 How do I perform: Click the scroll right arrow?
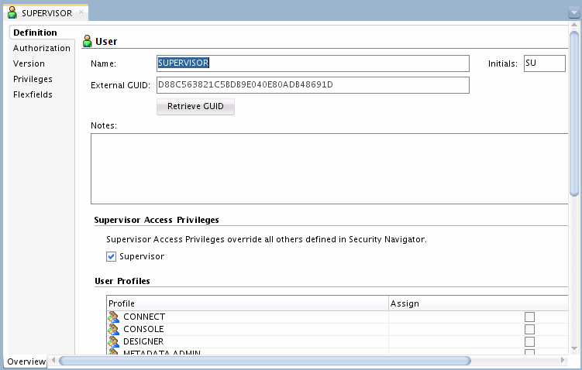coord(563,360)
